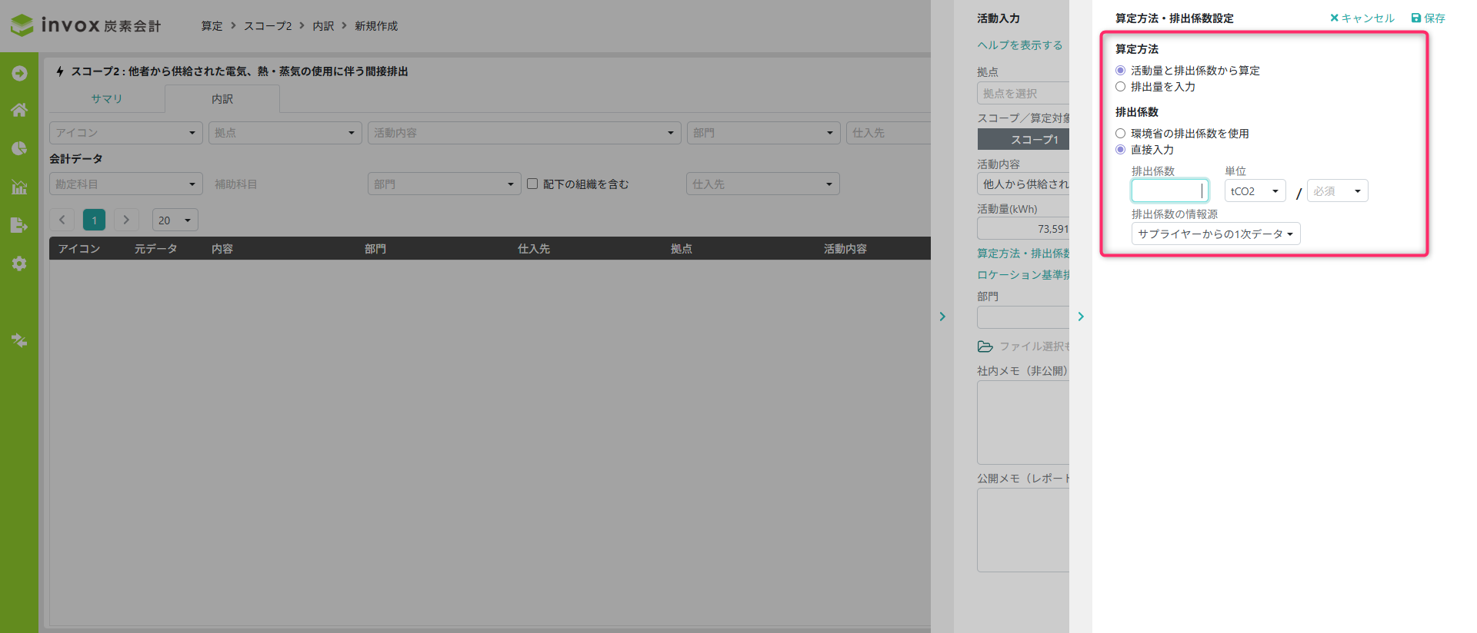Viewport: 1477px width, 633px height.
Task: Open the tCO2 unit dropdown
Action: [1255, 191]
